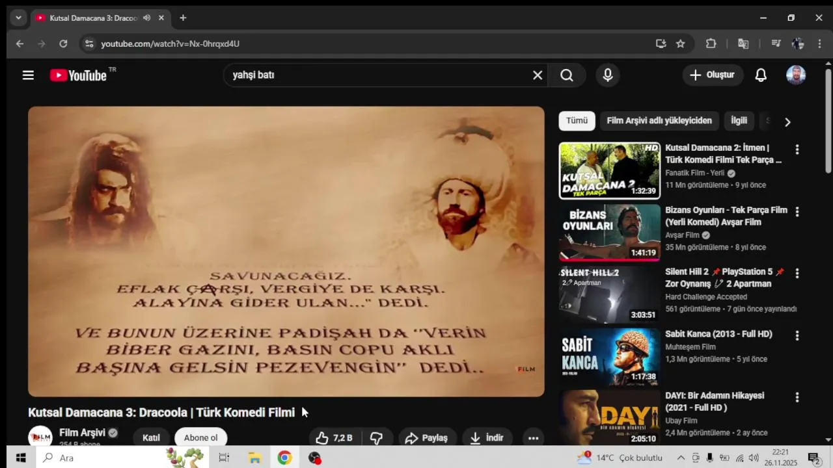Open File Explorer from the taskbar

[254, 458]
